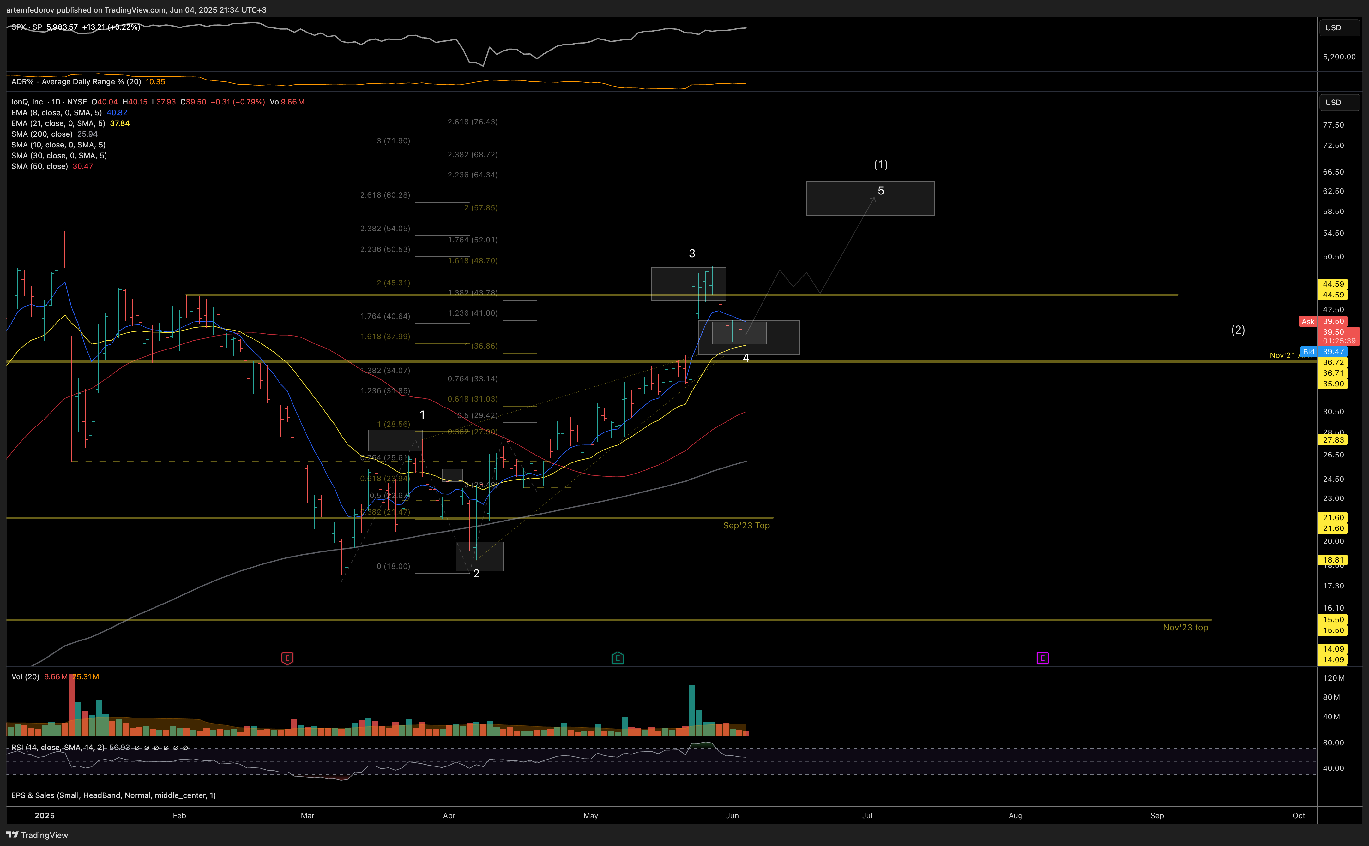The height and width of the screenshot is (846, 1369).
Task: Click the 1.618 (48.70) Fibonacci label
Action: pyautogui.click(x=473, y=261)
